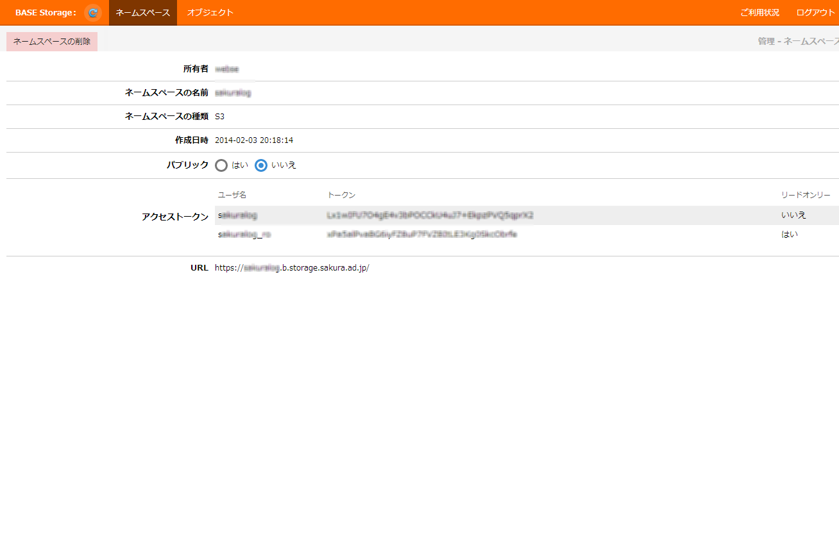839x536 pixels.
Task: Click the first row's user name cell
Action: click(237, 215)
